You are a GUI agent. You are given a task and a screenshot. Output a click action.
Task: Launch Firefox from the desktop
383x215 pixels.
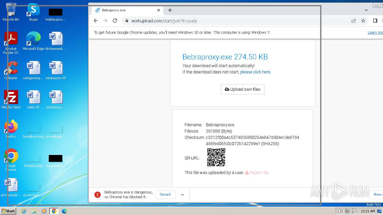[11, 129]
